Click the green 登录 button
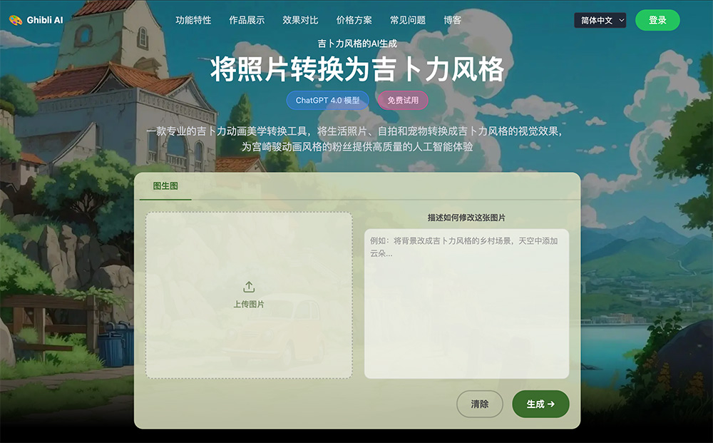 (657, 20)
